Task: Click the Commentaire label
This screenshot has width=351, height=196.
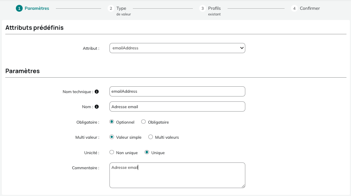Action: tap(86, 168)
